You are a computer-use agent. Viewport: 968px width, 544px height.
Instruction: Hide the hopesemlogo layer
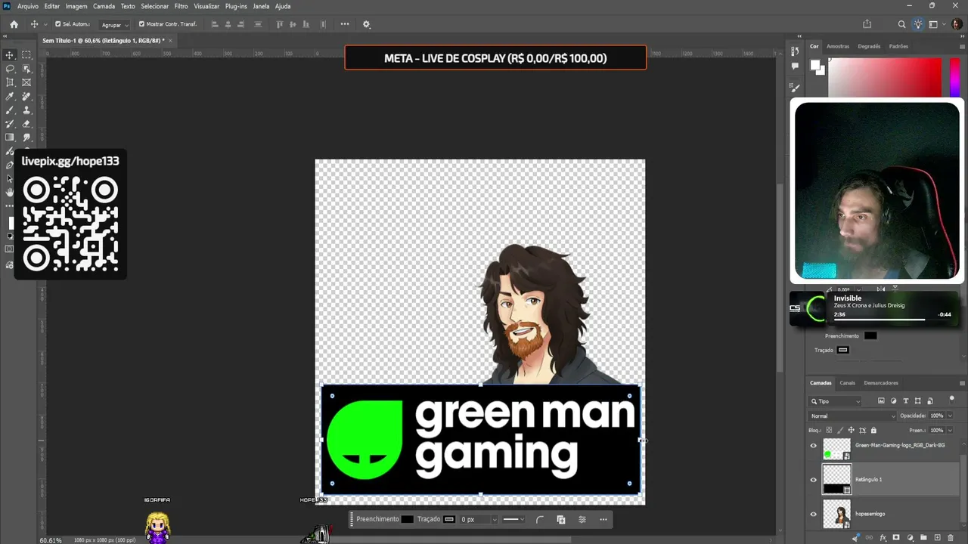pyautogui.click(x=814, y=514)
